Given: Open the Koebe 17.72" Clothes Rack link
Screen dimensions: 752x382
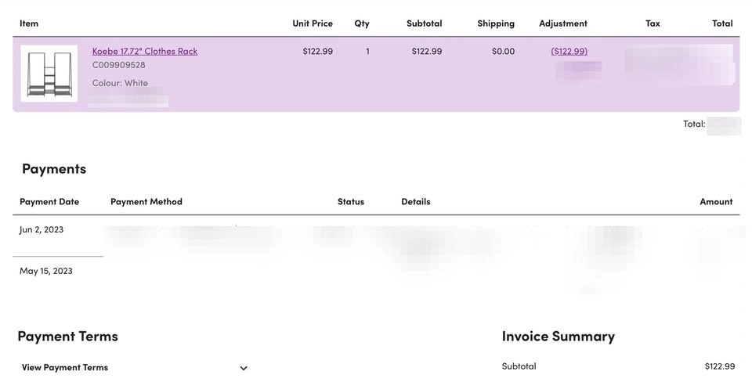Looking at the screenshot, I should (145, 52).
